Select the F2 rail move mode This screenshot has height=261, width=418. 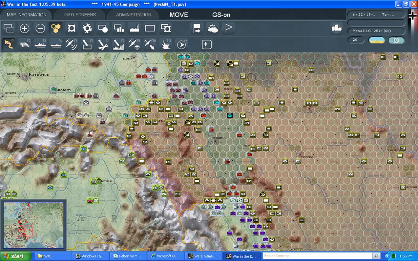coord(25,44)
